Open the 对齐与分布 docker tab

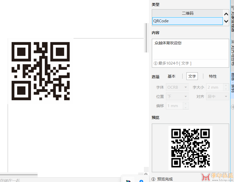pos(232,53)
